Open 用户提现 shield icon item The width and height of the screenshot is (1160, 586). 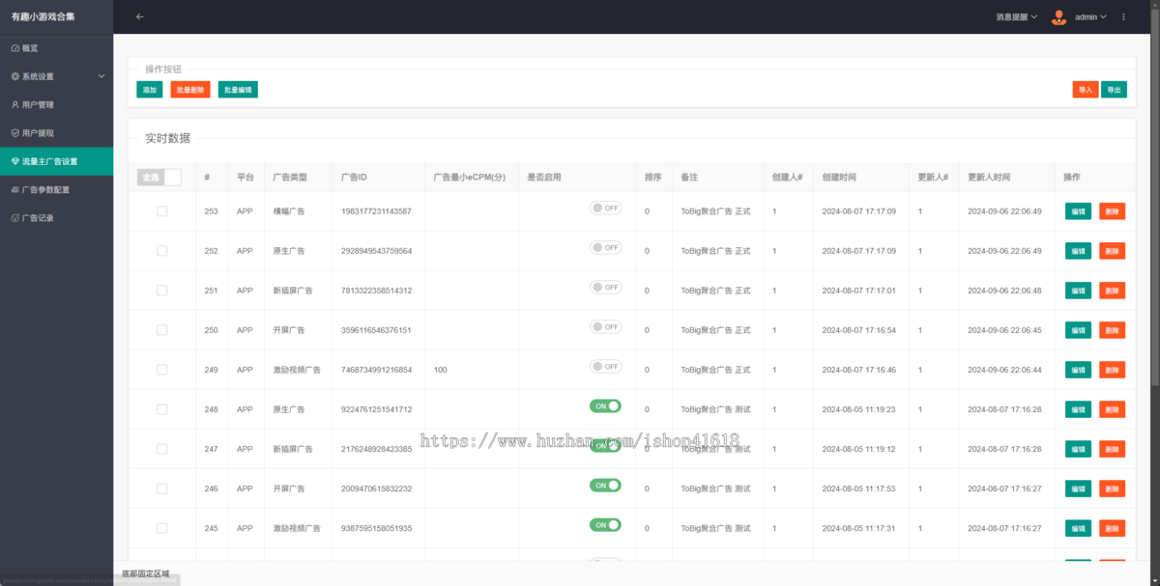tap(14, 132)
